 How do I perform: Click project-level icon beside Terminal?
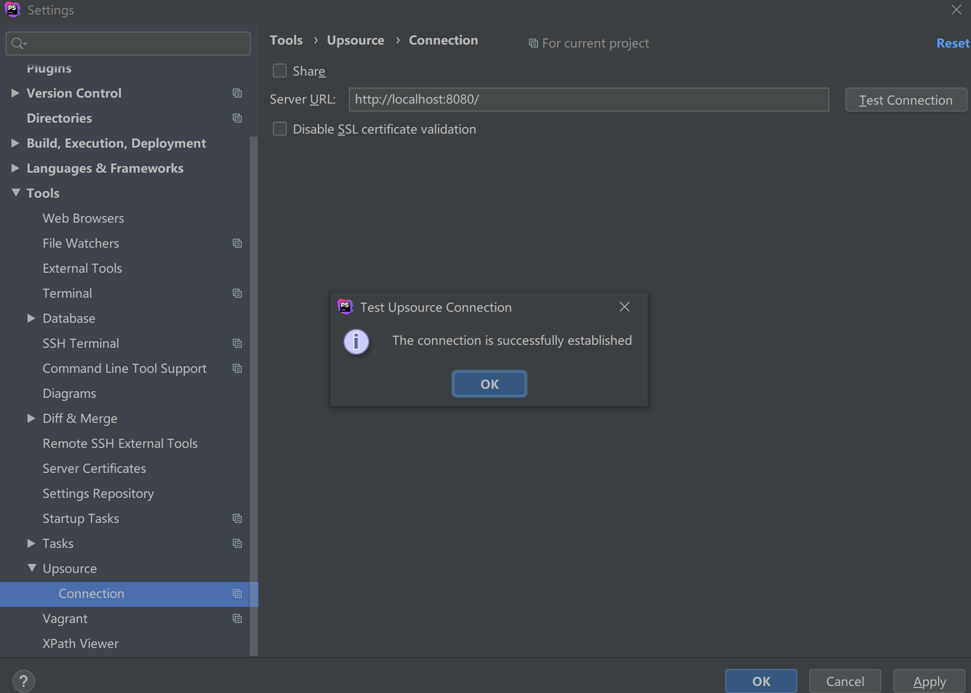237,293
